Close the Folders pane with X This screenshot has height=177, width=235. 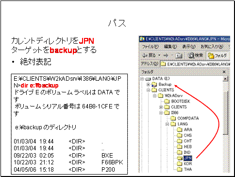(x=224, y=72)
